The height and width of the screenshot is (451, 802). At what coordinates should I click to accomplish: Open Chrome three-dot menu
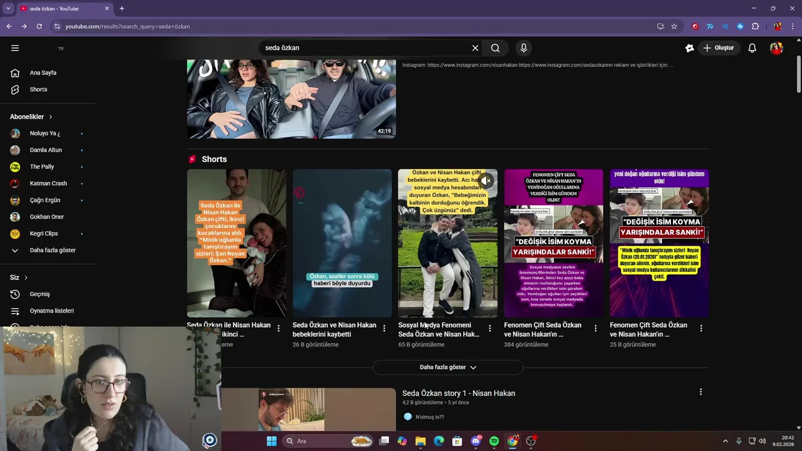(793, 26)
